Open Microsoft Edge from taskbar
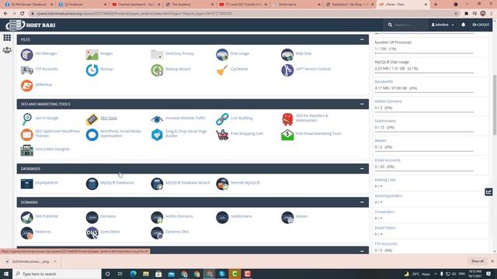Viewport: 497px width, 279px height. tap(133, 274)
